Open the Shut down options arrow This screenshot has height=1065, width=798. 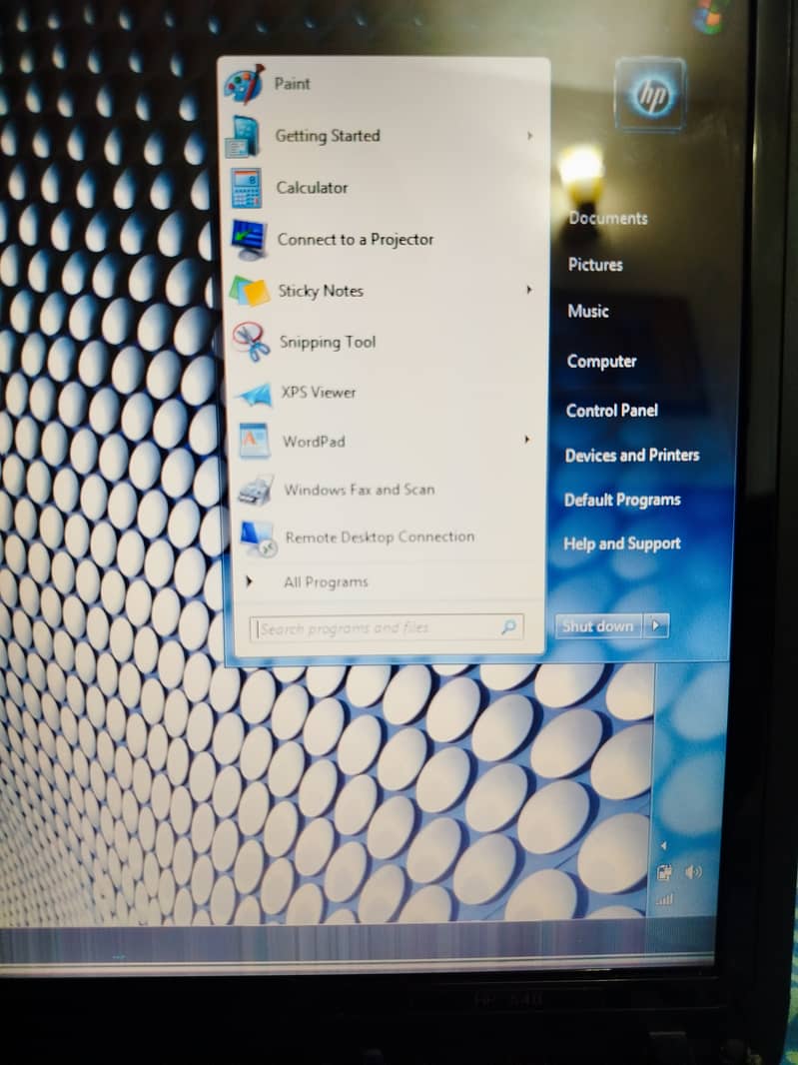(656, 626)
